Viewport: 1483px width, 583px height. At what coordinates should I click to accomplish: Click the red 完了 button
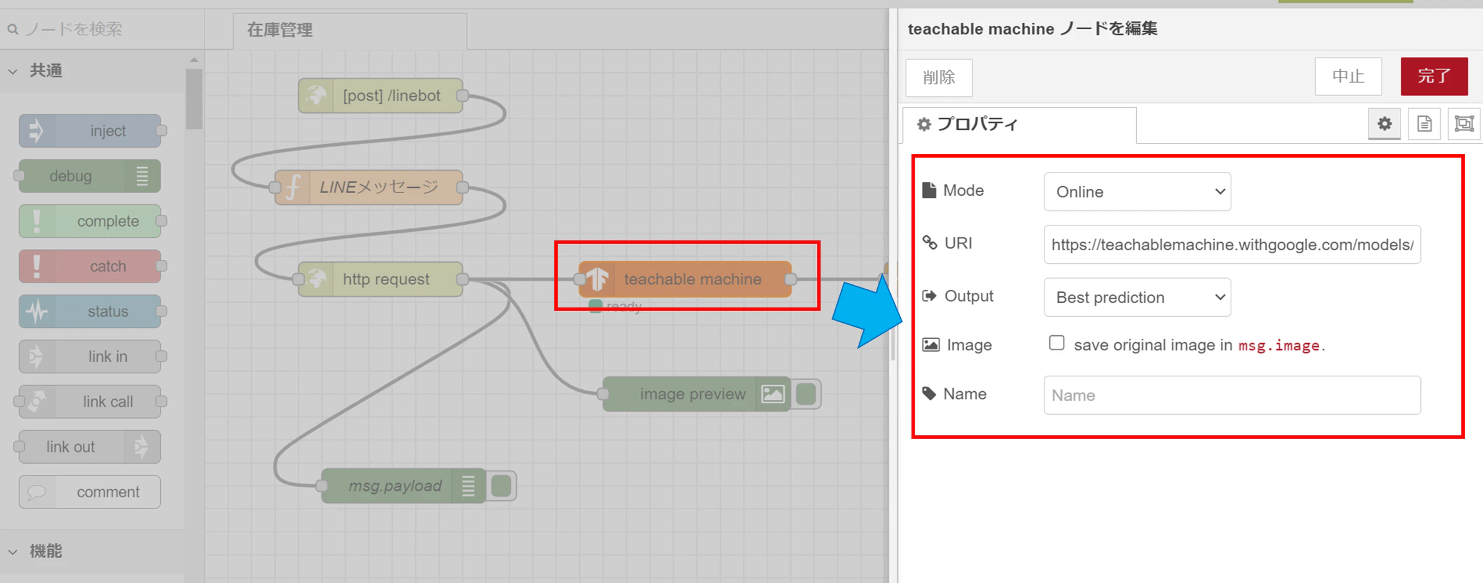pos(1434,76)
